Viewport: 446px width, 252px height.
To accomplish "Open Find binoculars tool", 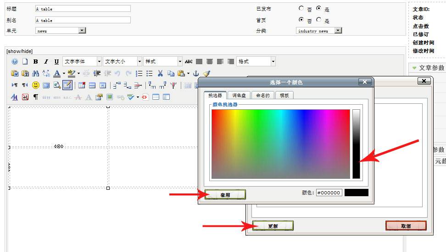I will coord(35,74).
